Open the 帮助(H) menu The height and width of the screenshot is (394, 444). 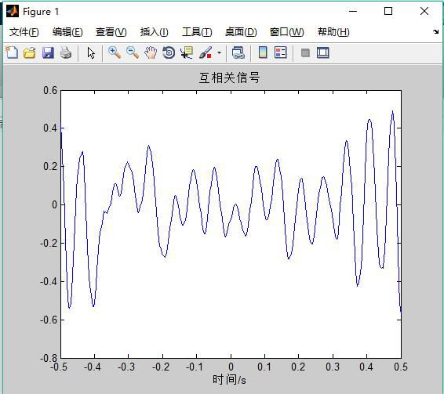click(x=333, y=32)
